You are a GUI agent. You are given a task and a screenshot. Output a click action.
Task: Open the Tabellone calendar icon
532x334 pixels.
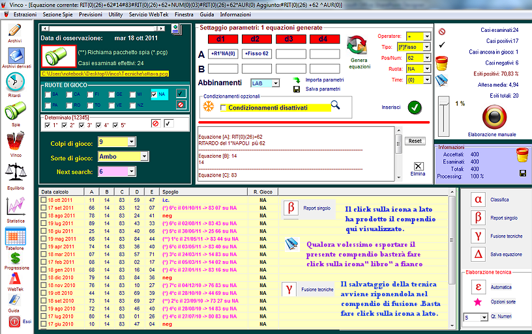click(15, 236)
